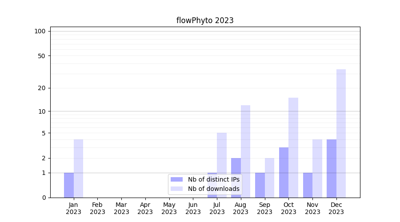Image resolution: width=400 pixels, height=222 pixels.
Task: Click the Oct 2023 downloads bar
Action: [x=293, y=147]
